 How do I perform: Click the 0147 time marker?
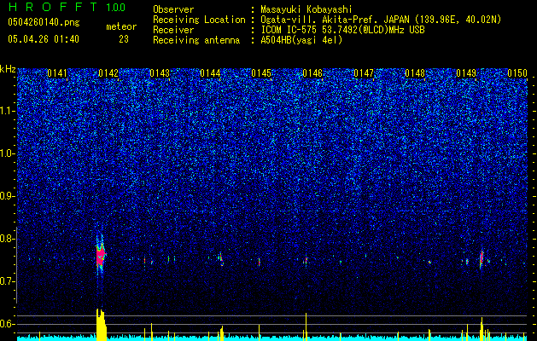click(x=364, y=73)
